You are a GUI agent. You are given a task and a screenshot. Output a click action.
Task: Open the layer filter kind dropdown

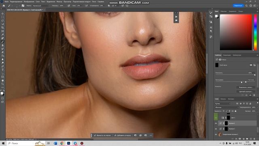point(223,104)
